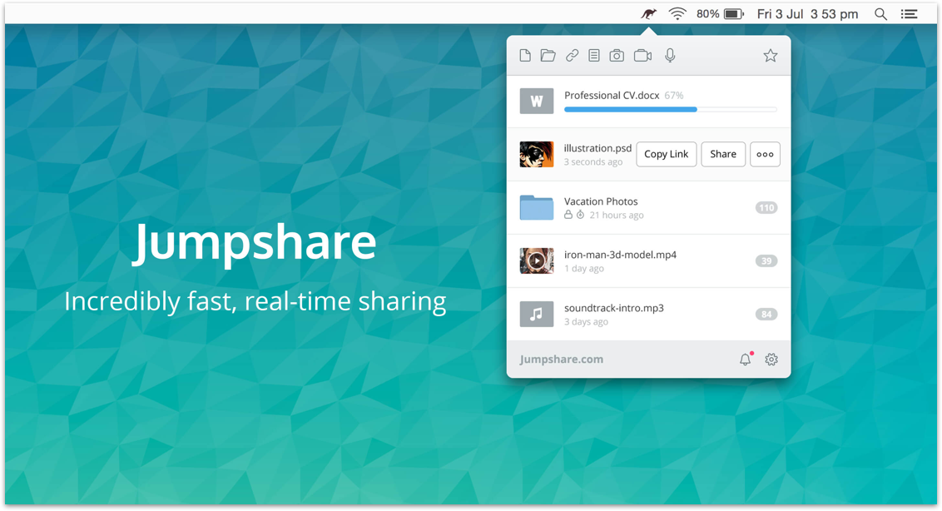Play the iron-man-3d-model.mp4 video thumbnail
Image resolution: width=942 pixels, height=511 pixels.
click(537, 260)
